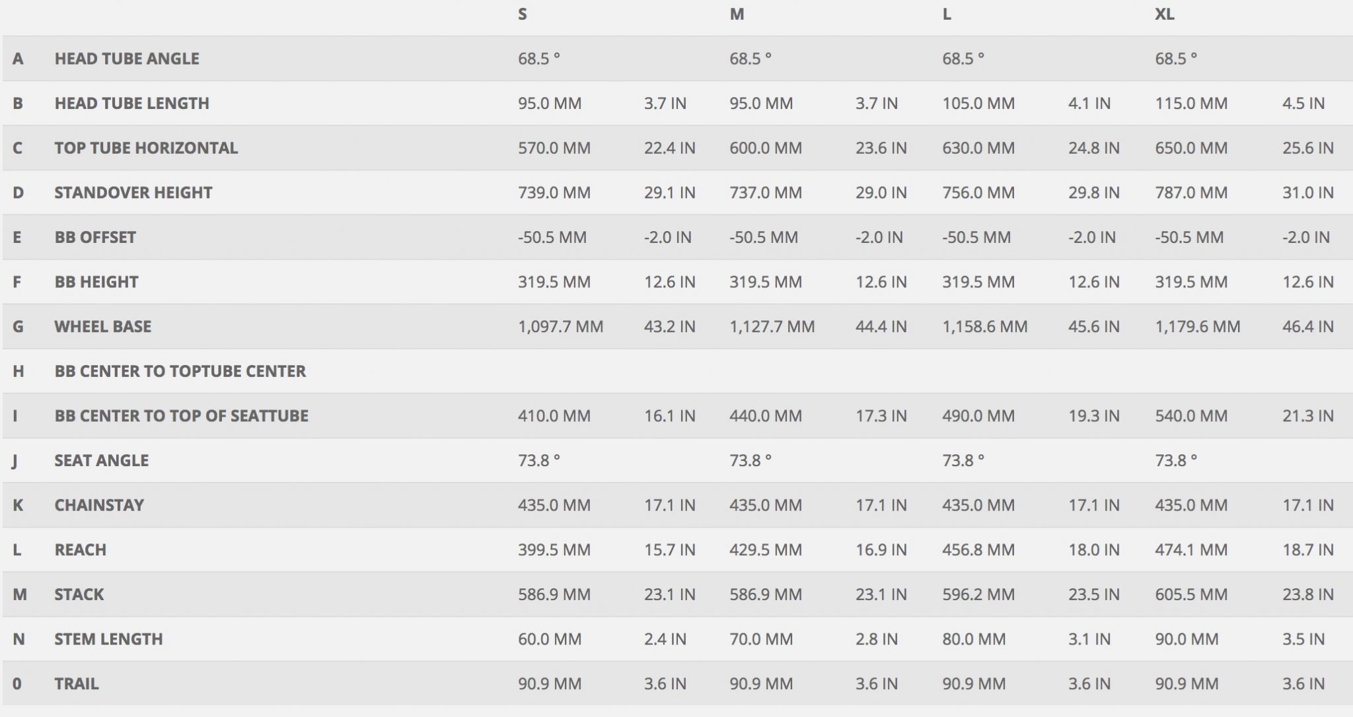
Task: Select the STEM LENGTH row label
Action: [108, 639]
